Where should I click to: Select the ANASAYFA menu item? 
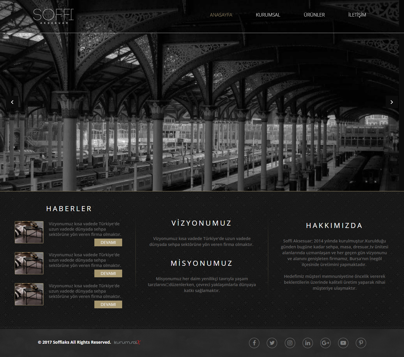click(221, 15)
